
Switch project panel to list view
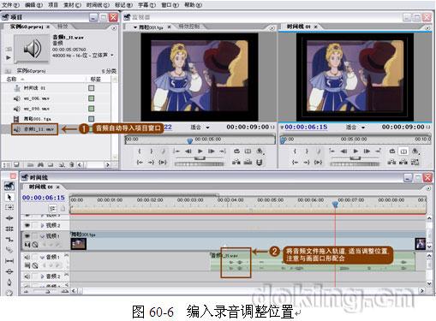pyautogui.click(x=6, y=164)
